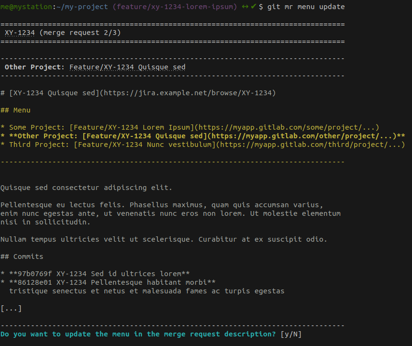Image resolution: width=412 pixels, height=346 pixels.
Task: Click the 'nisi in sollicitudin.' line
Action: [45, 222]
